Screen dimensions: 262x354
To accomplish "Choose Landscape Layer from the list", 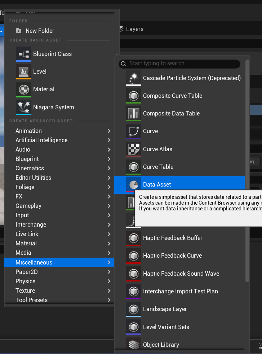I will tap(179, 309).
